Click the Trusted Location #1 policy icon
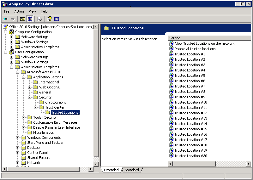The width and height of the screenshot is (253, 180). click(171, 54)
